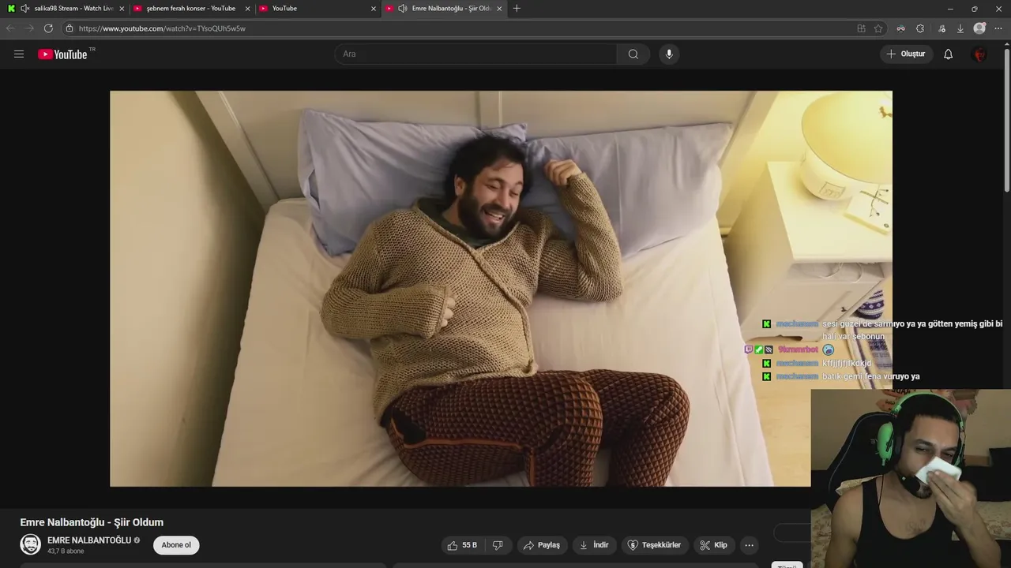The image size is (1011, 568).
Task: Click the 43,7 B abone subscriber count
Action: point(66,551)
